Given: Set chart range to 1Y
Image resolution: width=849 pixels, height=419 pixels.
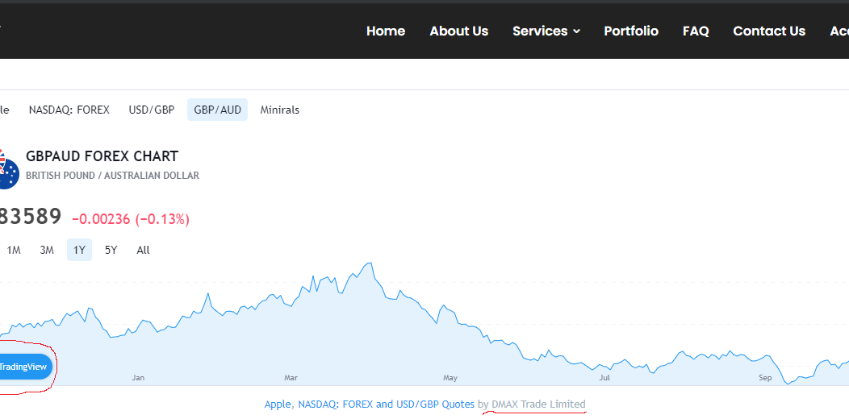Looking at the screenshot, I should click(79, 250).
